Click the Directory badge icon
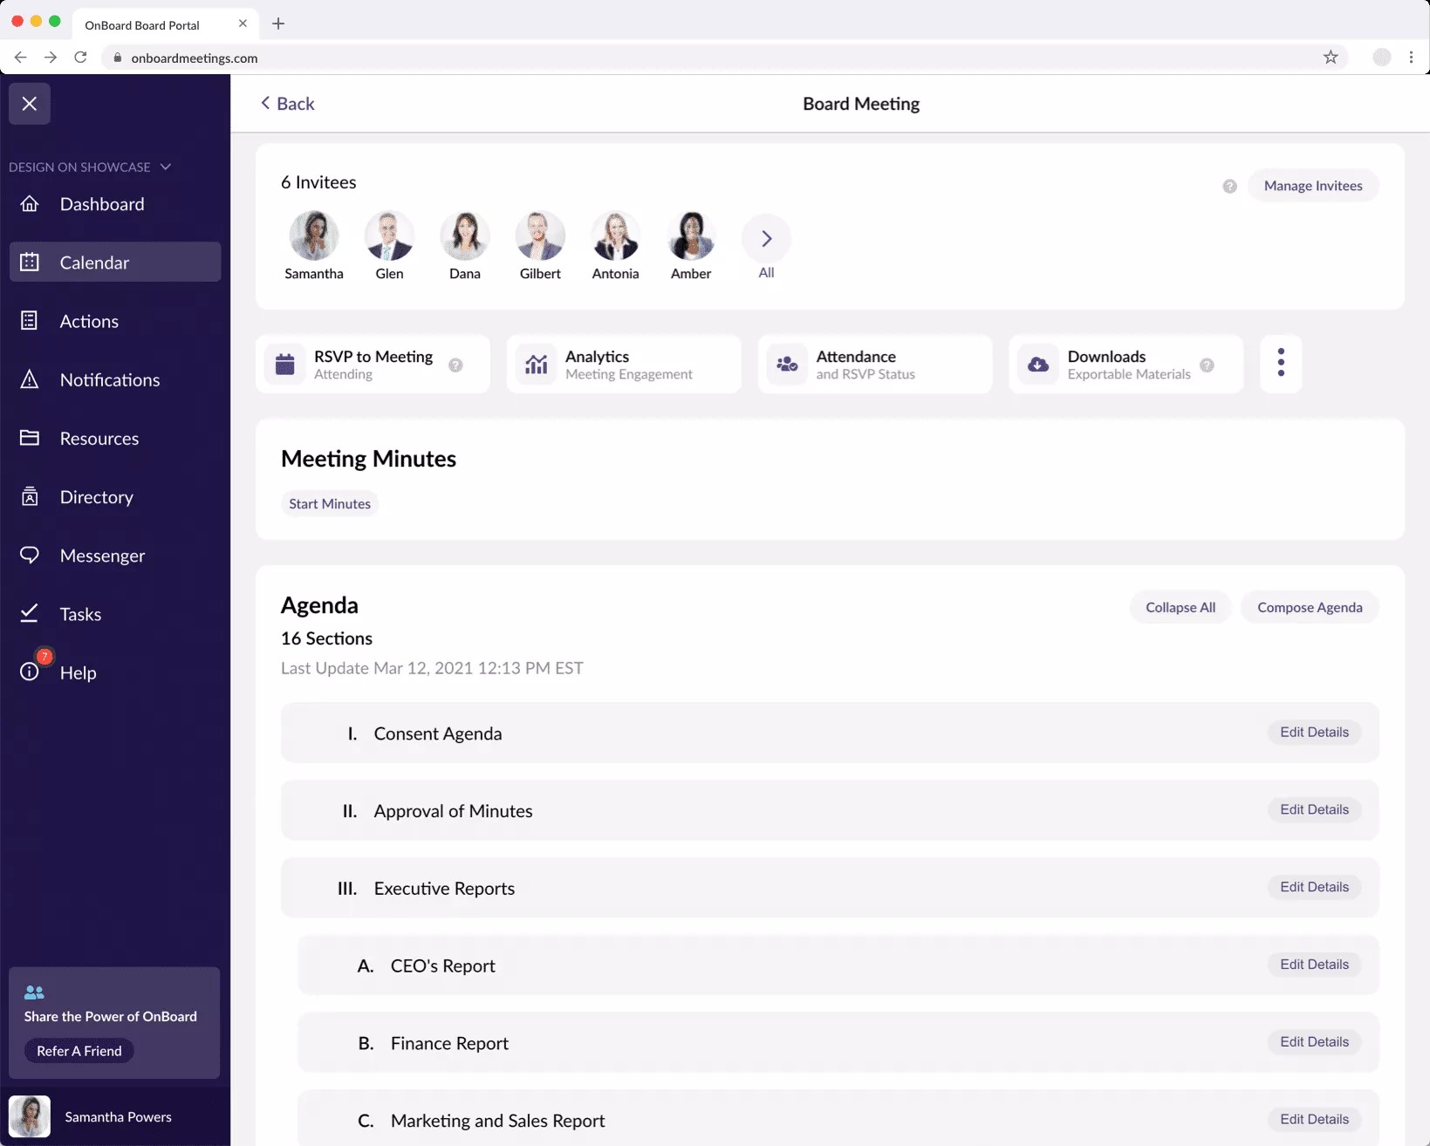This screenshot has height=1146, width=1430. click(x=30, y=496)
